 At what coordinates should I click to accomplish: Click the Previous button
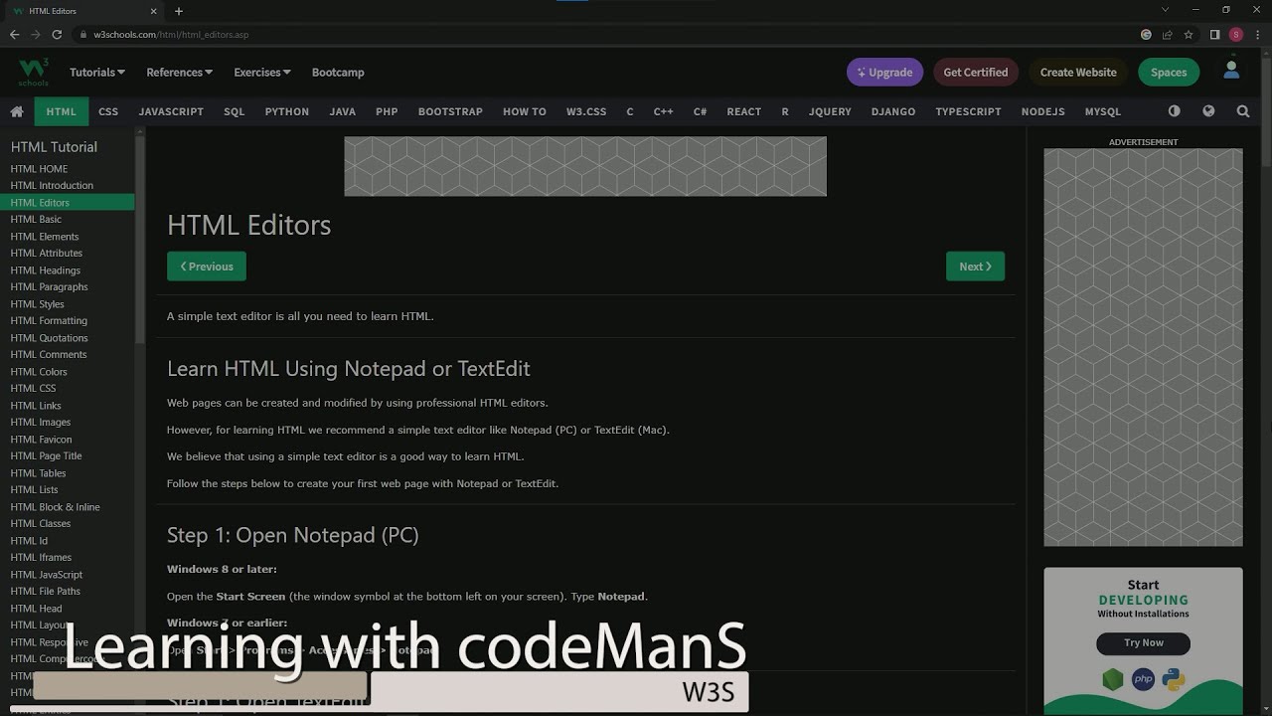click(x=207, y=267)
